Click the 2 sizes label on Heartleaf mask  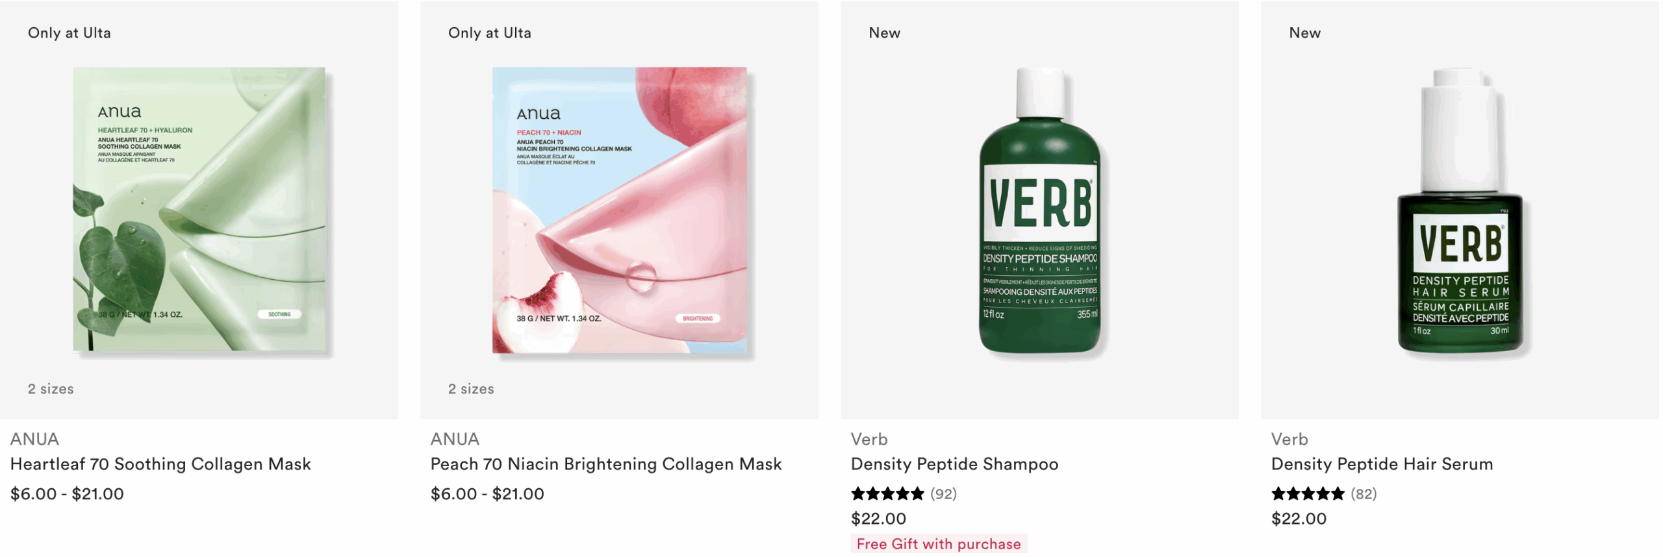coord(51,389)
